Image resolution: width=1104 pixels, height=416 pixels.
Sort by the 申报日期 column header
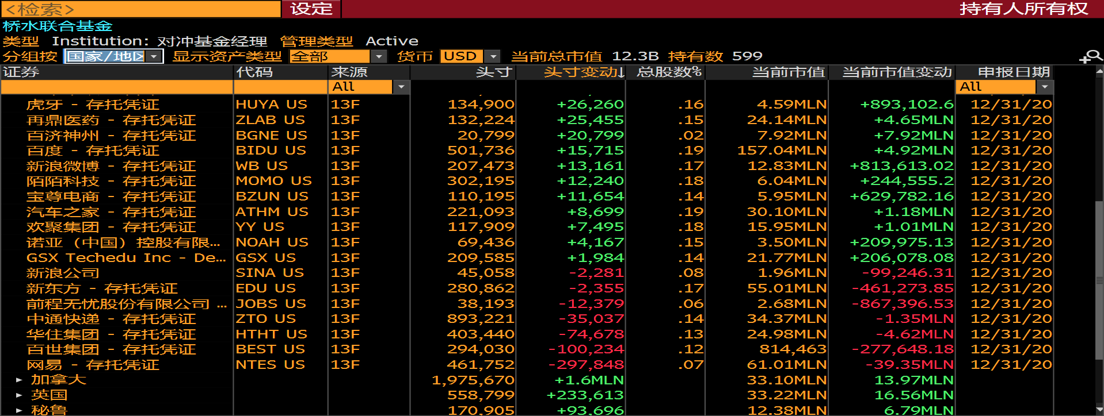(x=1005, y=72)
